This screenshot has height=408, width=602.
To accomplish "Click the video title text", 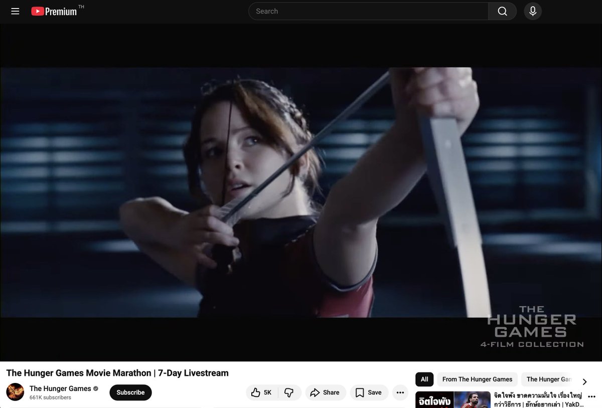I will pos(117,373).
